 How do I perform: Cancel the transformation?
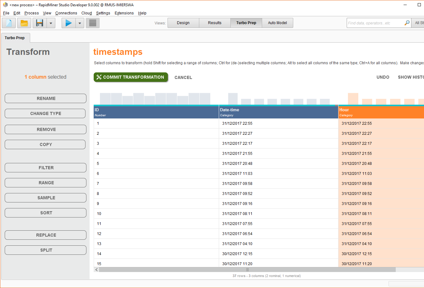(183, 77)
